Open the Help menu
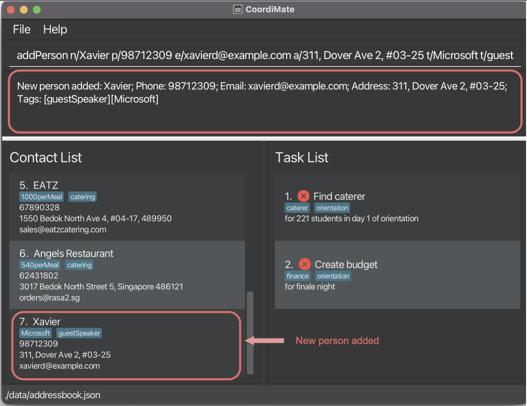The width and height of the screenshot is (527, 406). (x=55, y=29)
